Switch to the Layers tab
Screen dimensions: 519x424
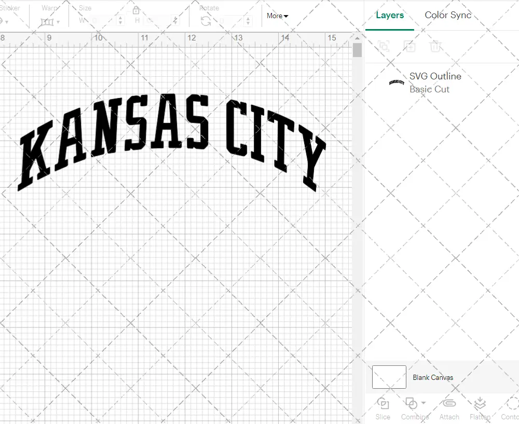(390, 15)
